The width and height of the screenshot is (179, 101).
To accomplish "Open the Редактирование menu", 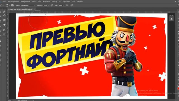I will pos(13,2).
